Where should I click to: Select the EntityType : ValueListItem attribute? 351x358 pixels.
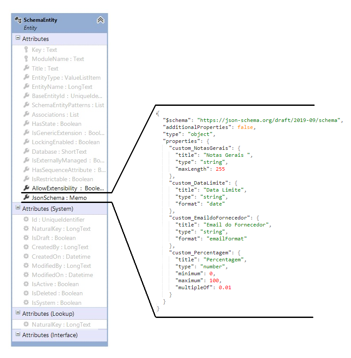click(66, 78)
